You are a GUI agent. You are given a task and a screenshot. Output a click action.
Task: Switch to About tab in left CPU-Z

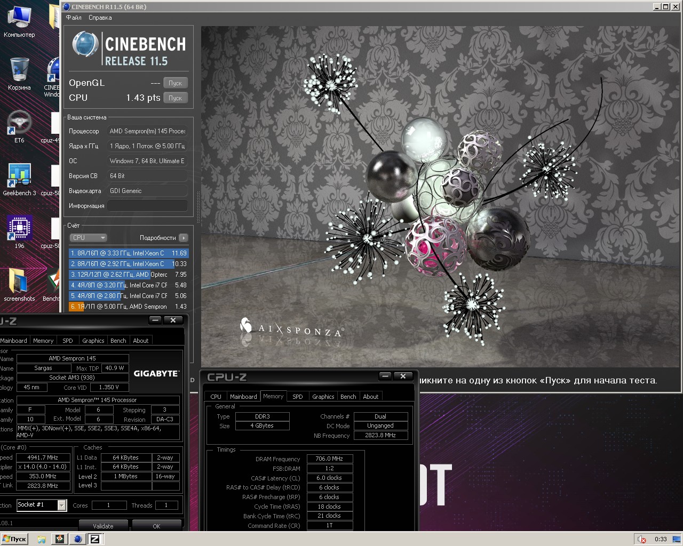tap(141, 341)
